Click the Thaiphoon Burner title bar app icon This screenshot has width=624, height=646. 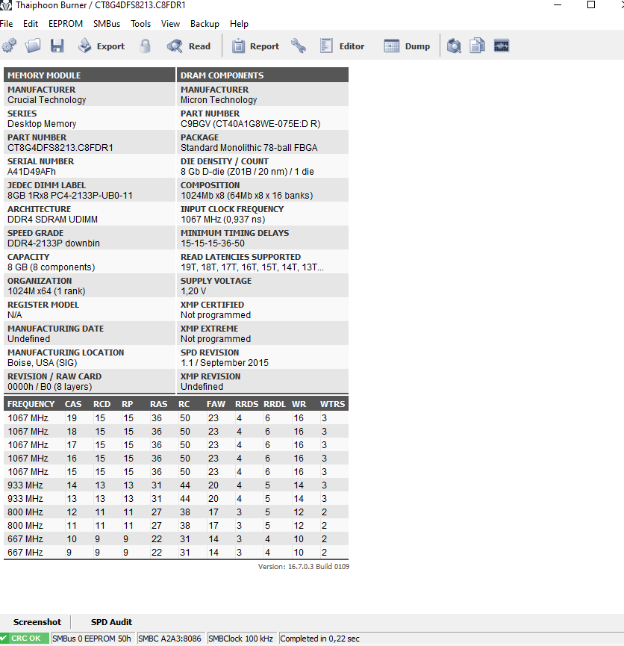tap(6, 5)
